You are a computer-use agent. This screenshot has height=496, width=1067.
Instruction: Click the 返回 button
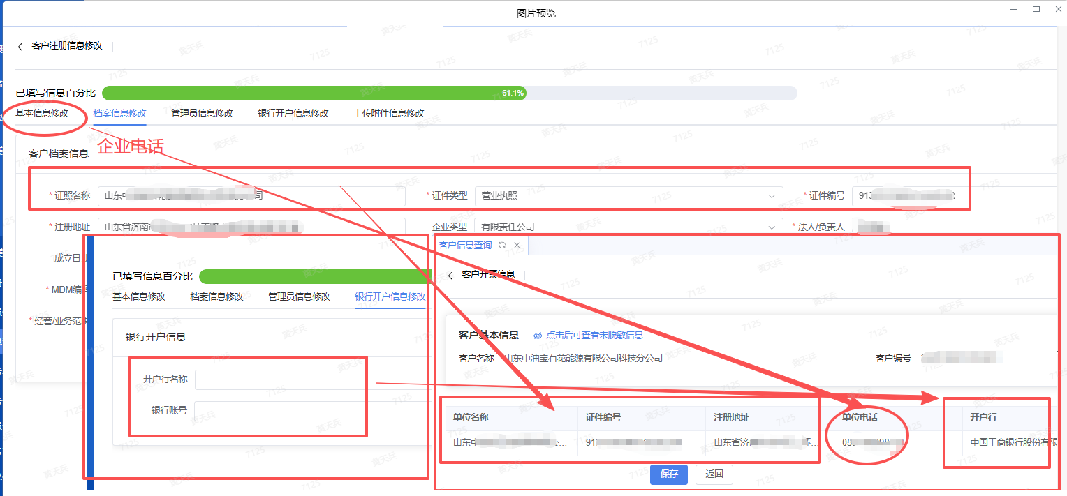tap(714, 474)
